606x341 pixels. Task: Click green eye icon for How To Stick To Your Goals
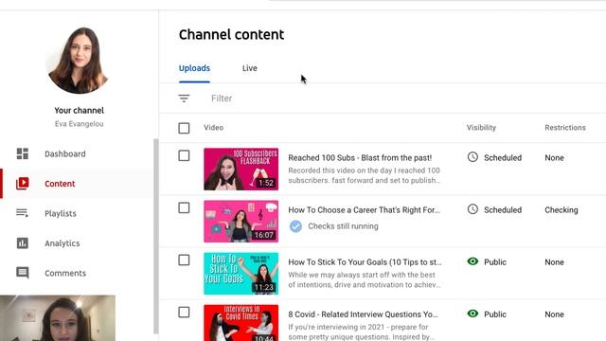pos(472,261)
